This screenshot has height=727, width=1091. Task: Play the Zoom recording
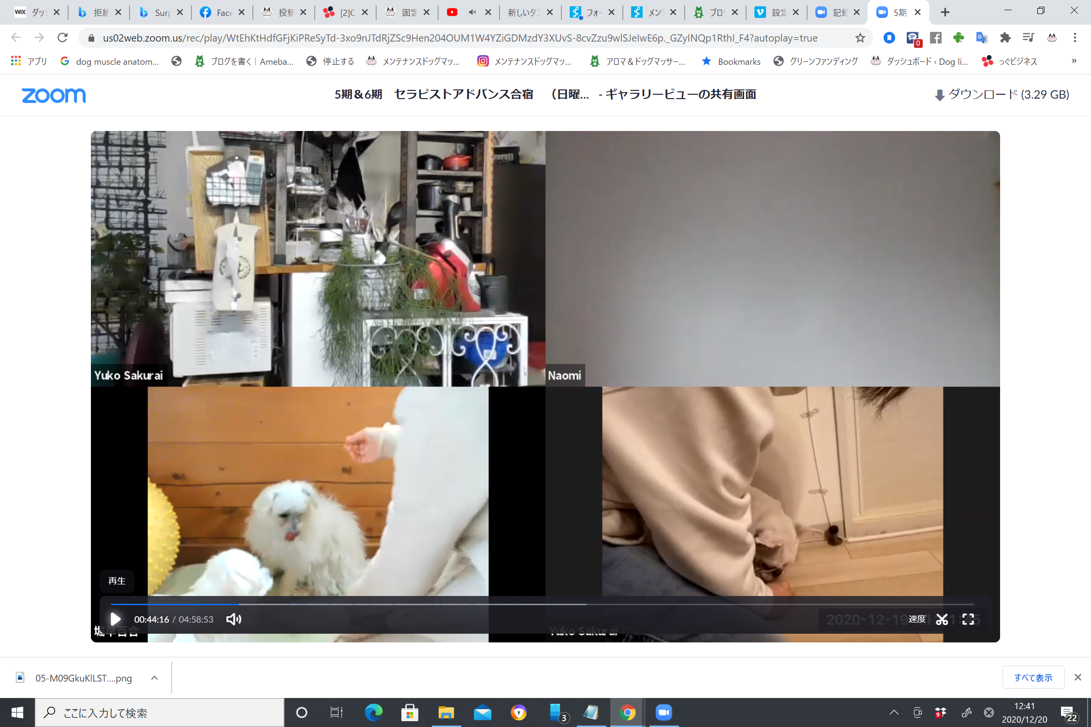coord(115,619)
